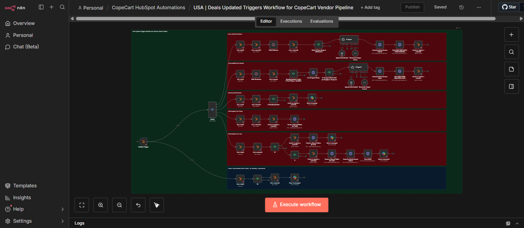The height and width of the screenshot is (228, 524).
Task: Select the Send SMS1 node
Action: (x=367, y=154)
